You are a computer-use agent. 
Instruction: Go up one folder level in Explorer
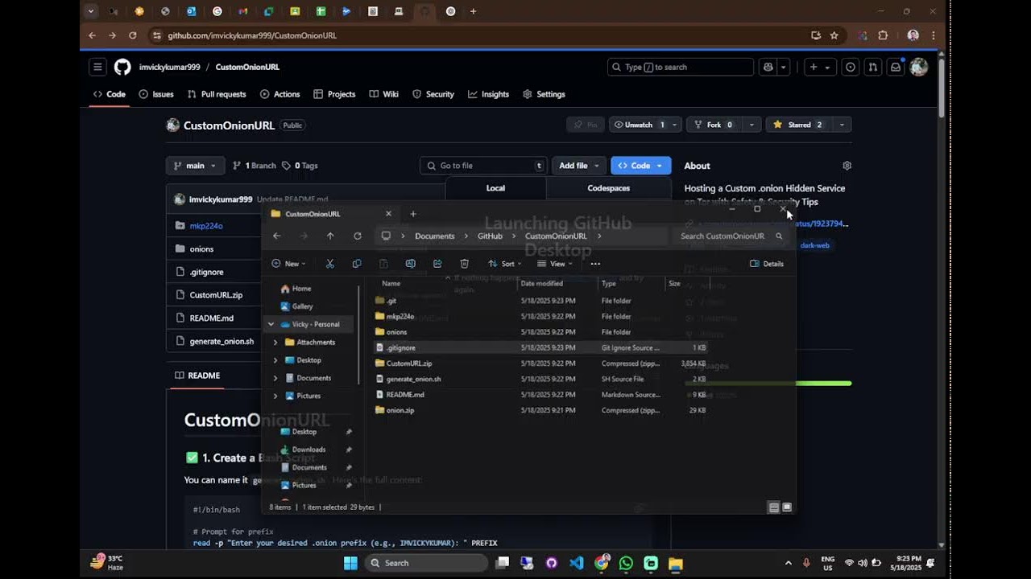[x=330, y=236]
